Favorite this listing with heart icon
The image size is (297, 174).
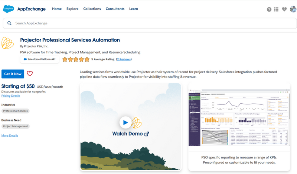30,74
